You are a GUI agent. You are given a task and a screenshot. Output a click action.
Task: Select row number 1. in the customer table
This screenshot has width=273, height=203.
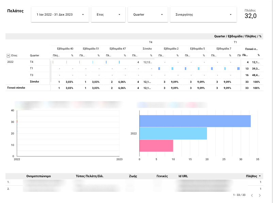[x=9, y=182]
